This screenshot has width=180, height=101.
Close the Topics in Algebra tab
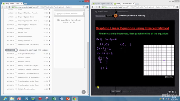(112, 4)
